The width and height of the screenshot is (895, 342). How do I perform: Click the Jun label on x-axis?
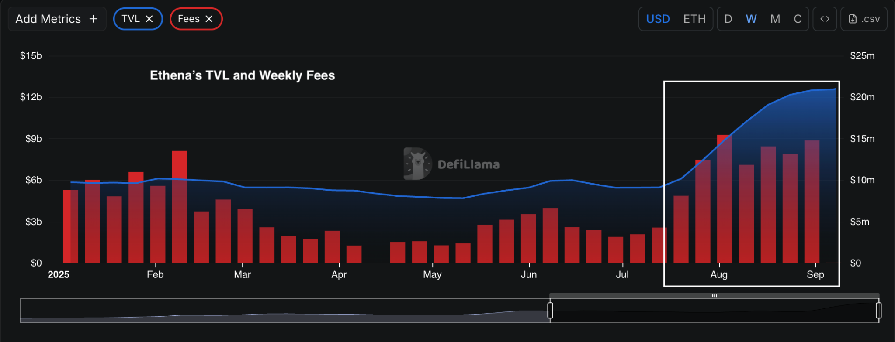pos(529,274)
